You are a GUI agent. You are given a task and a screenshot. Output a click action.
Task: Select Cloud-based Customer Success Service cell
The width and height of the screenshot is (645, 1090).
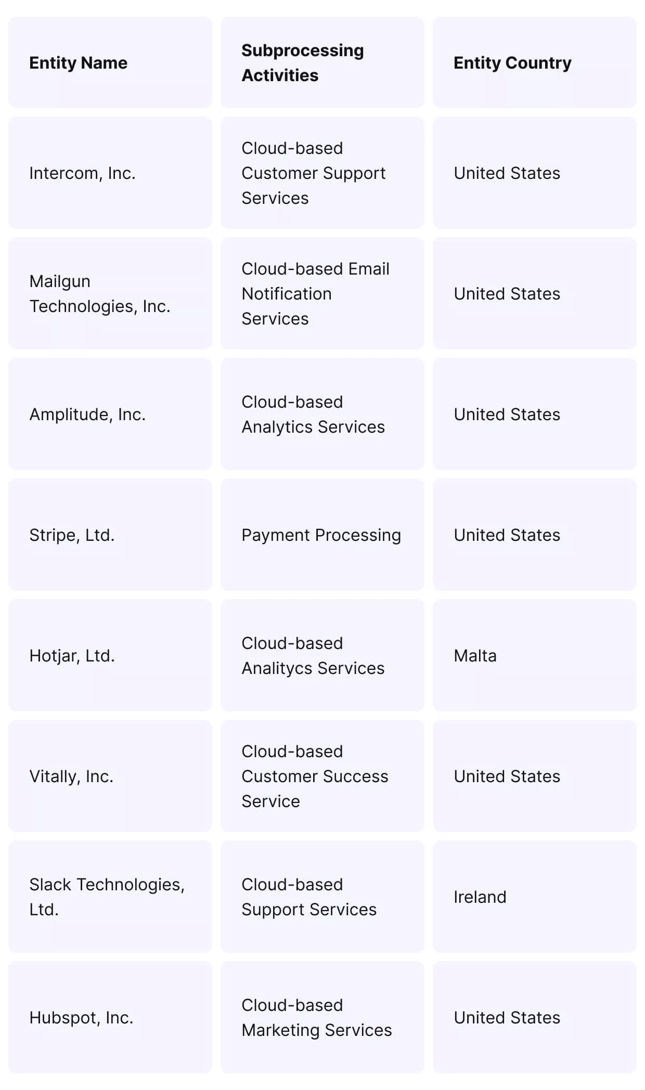point(322,776)
